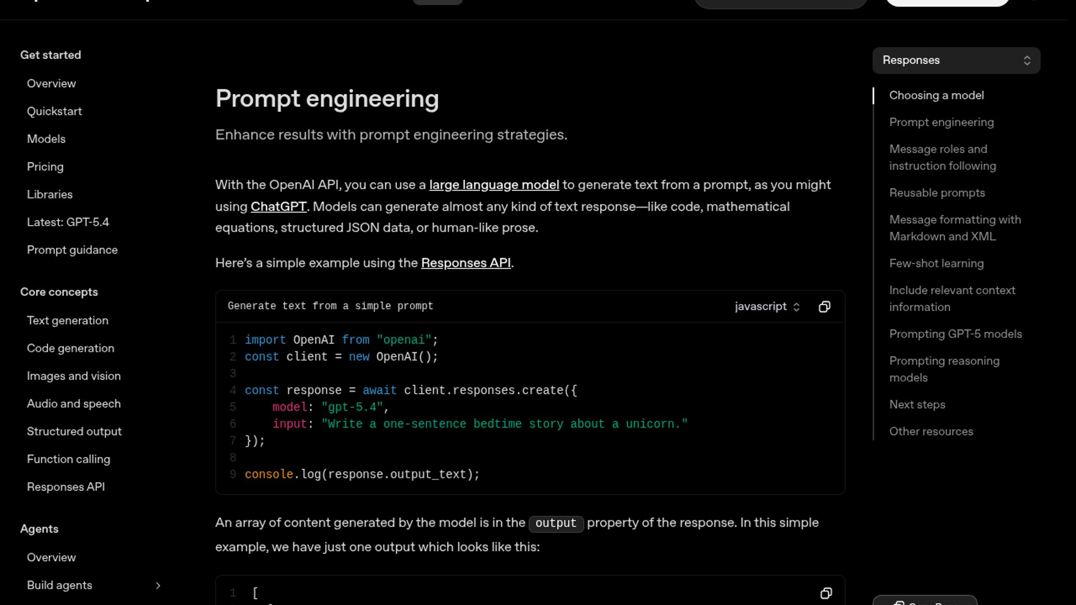The height and width of the screenshot is (605, 1076).
Task: Open the large language model link
Action: pos(494,185)
